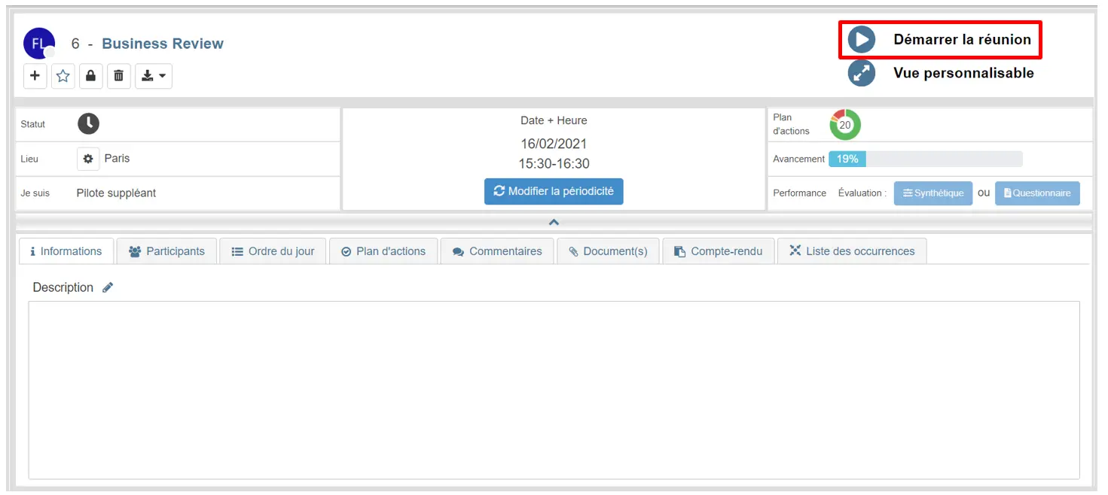Switch to the Participants tab
The width and height of the screenshot is (1108, 495).
[x=166, y=251]
